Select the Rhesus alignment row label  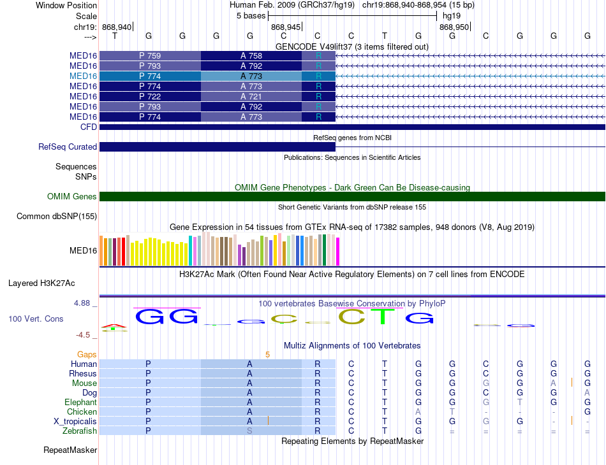83,373
